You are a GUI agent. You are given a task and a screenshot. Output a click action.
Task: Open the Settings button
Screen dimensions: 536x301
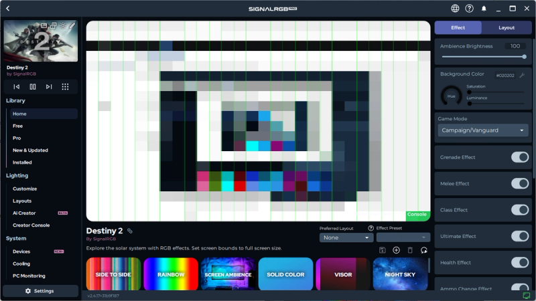40,291
